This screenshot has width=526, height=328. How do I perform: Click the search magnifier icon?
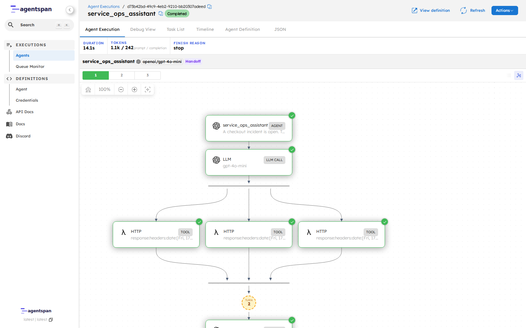coord(11,25)
